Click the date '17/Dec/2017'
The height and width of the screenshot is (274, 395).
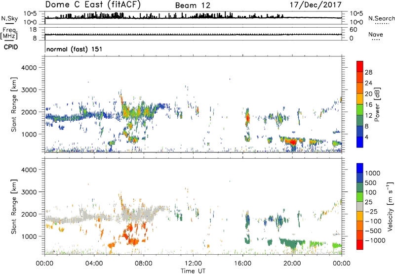(x=316, y=5)
